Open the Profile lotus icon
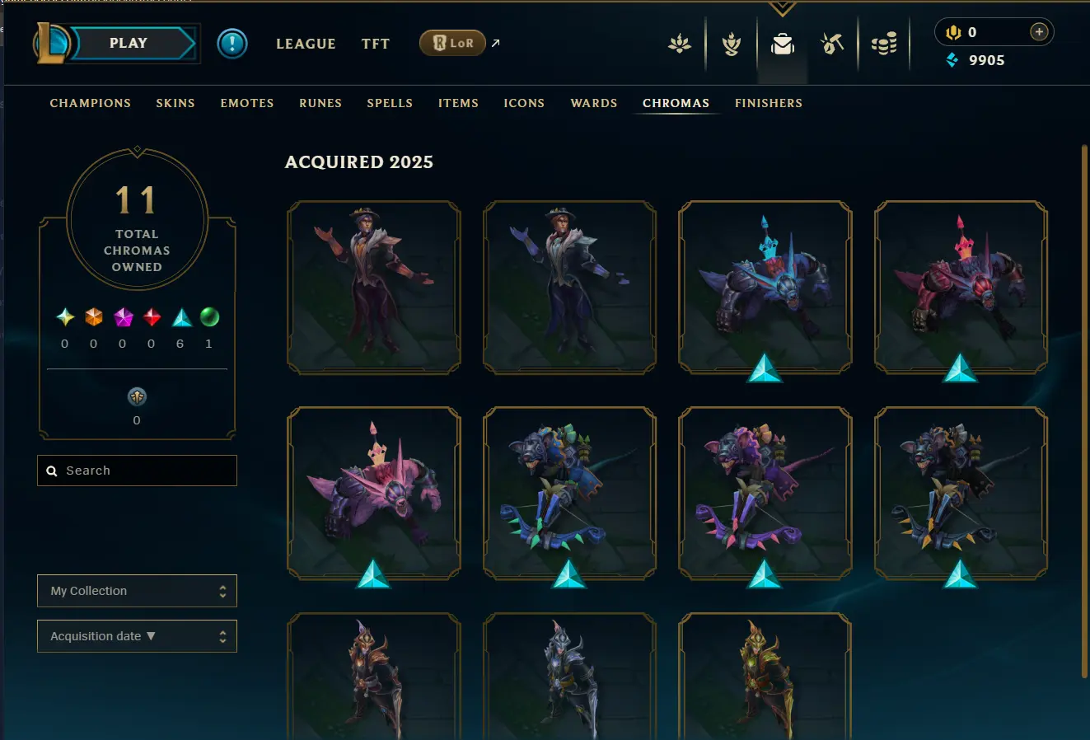 pyautogui.click(x=680, y=44)
